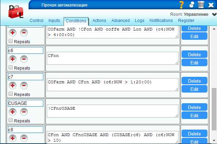Delete the c7 condition
Viewport: 217px width, 144px height.
coord(194,81)
